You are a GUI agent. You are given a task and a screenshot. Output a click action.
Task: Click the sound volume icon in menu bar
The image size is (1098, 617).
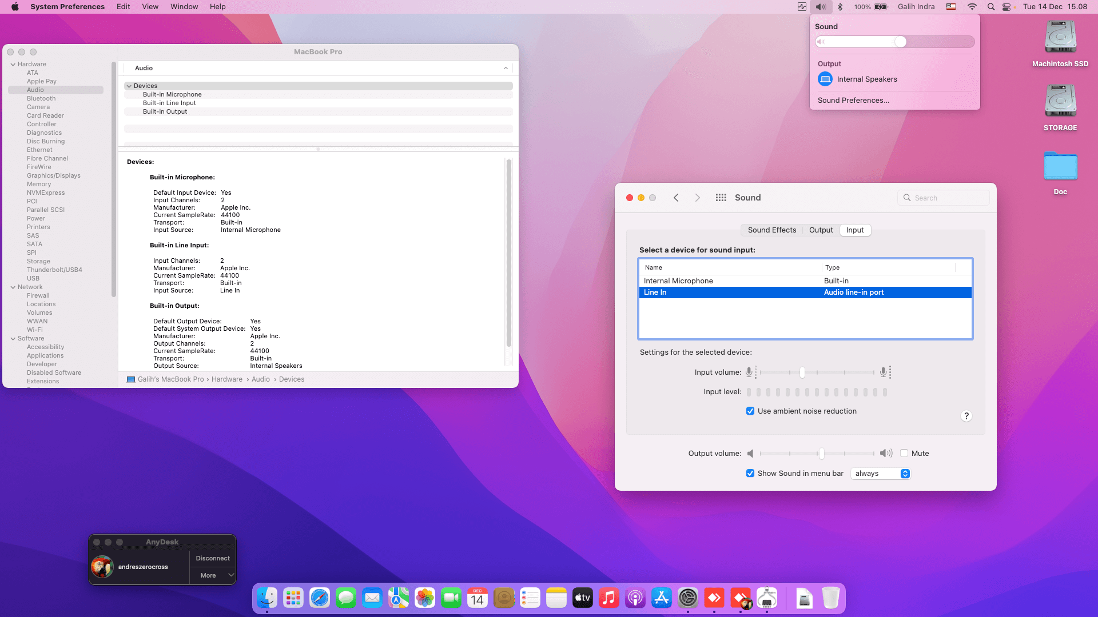(821, 7)
